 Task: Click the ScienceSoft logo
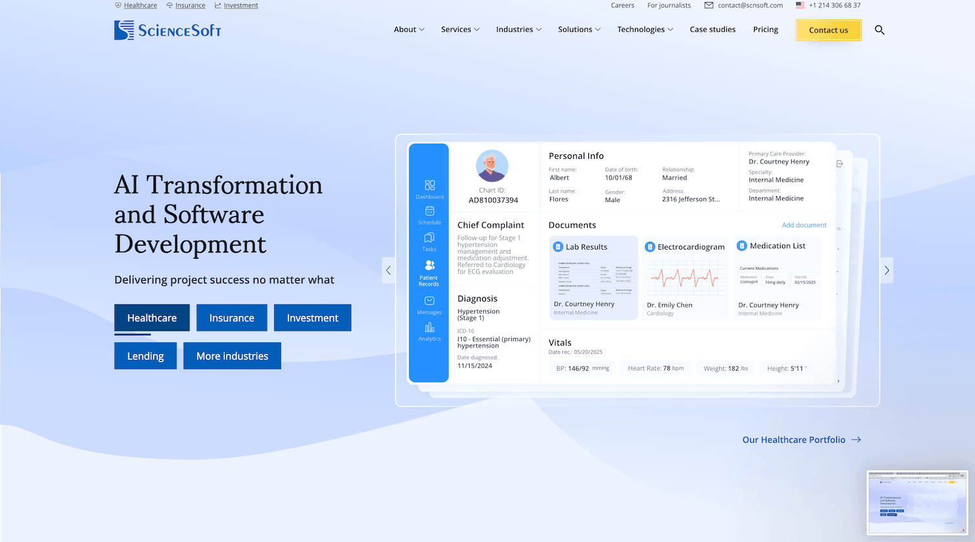coord(168,30)
